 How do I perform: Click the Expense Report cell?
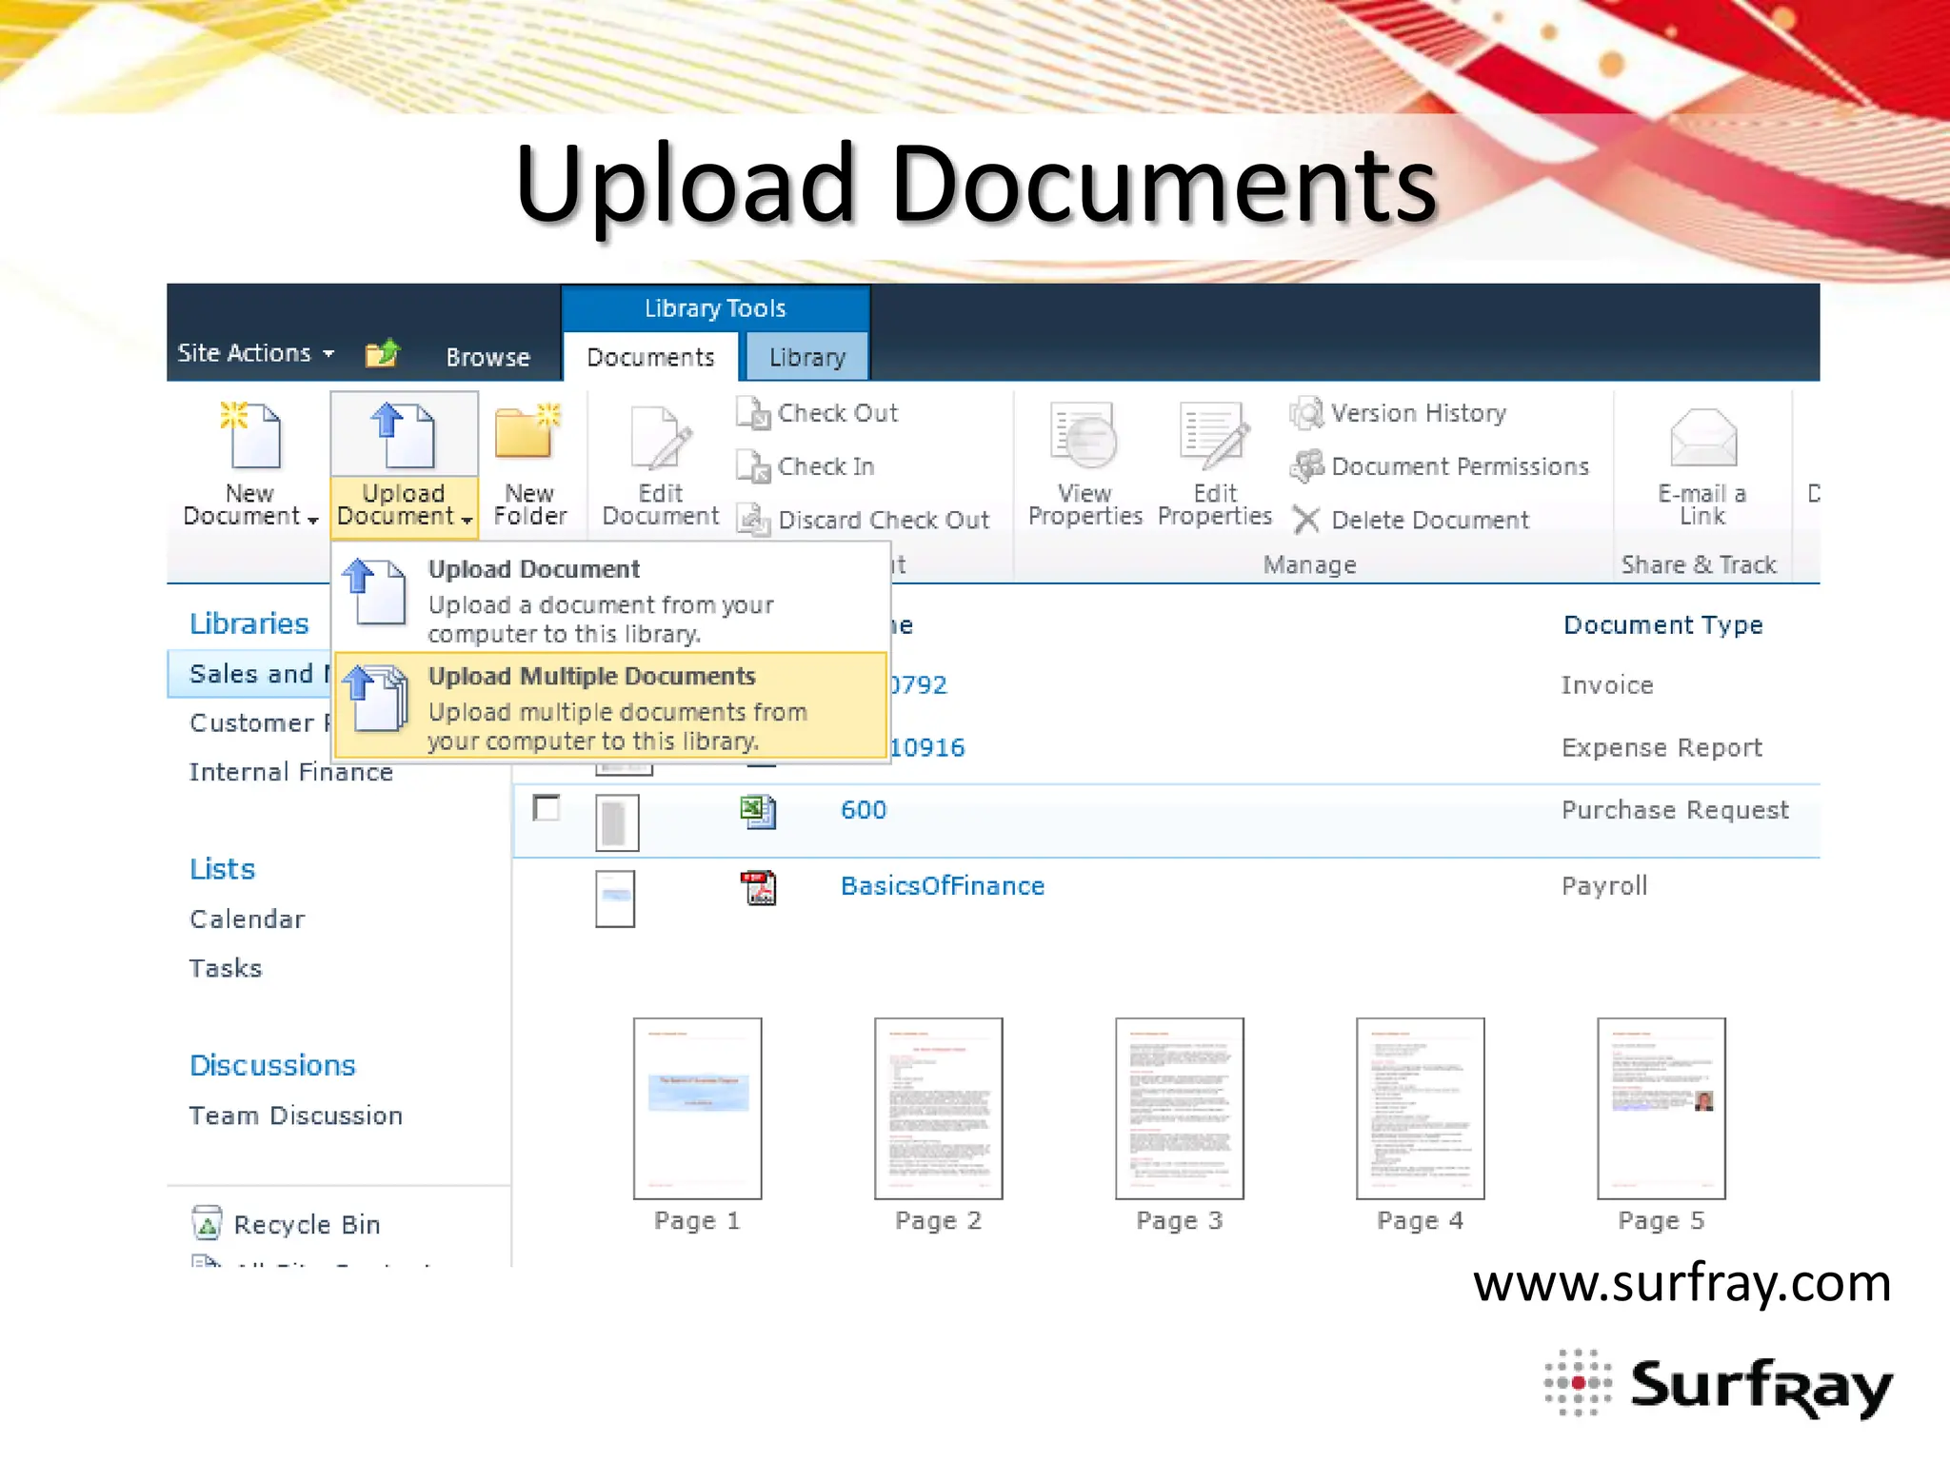click(x=1662, y=748)
